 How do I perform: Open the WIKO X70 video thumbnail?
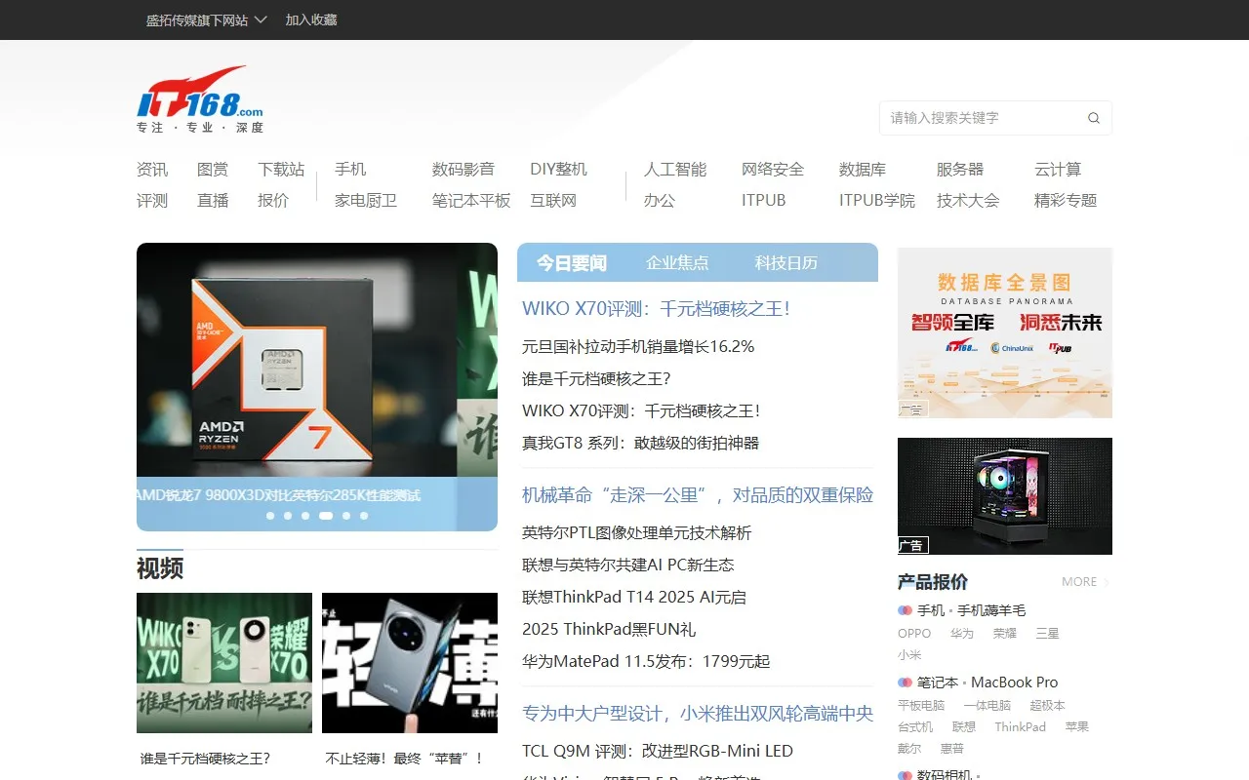[x=224, y=663]
